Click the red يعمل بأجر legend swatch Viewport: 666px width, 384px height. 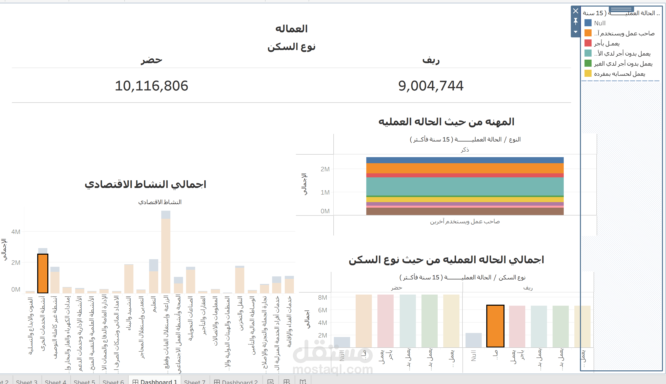pos(588,43)
